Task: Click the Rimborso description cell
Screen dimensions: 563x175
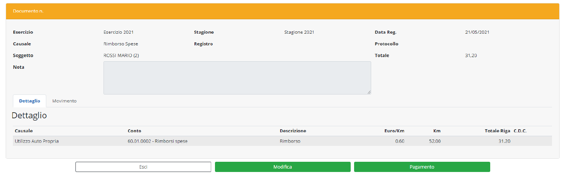Action: [x=290, y=141]
